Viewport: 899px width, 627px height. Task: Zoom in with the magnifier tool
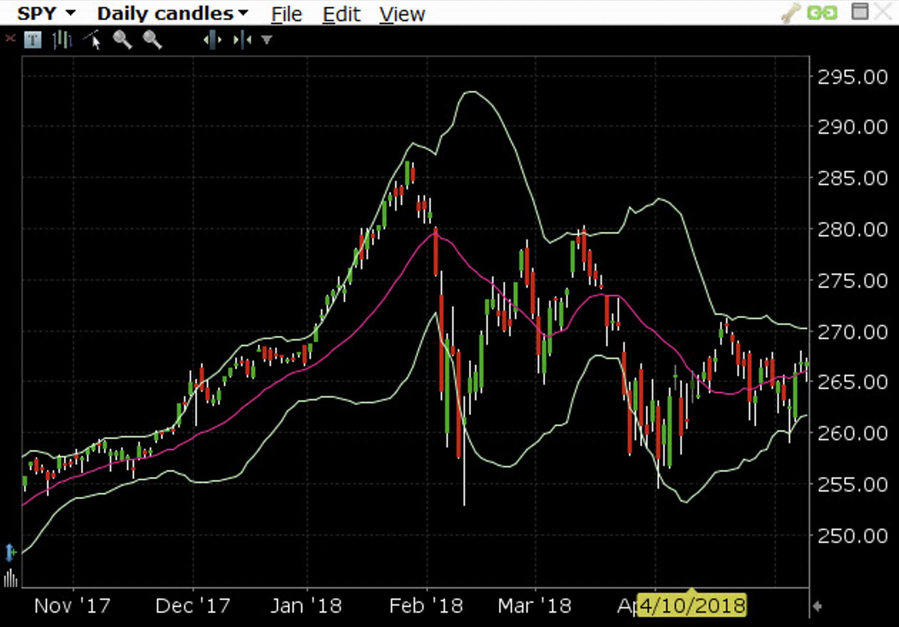click(x=123, y=40)
